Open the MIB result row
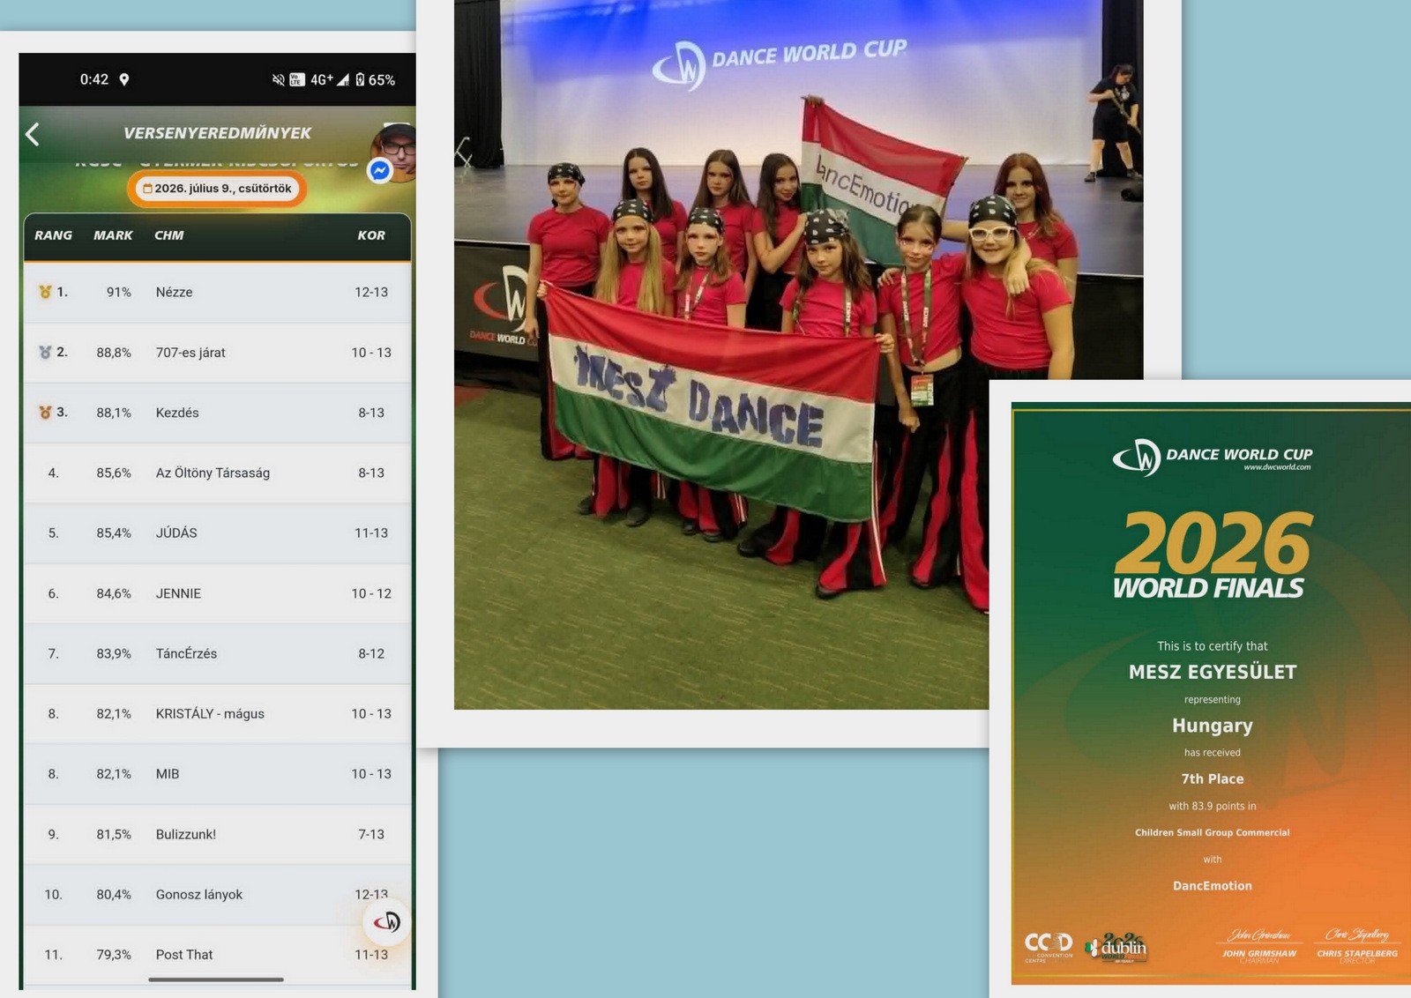The height and width of the screenshot is (998, 1411). [x=217, y=774]
